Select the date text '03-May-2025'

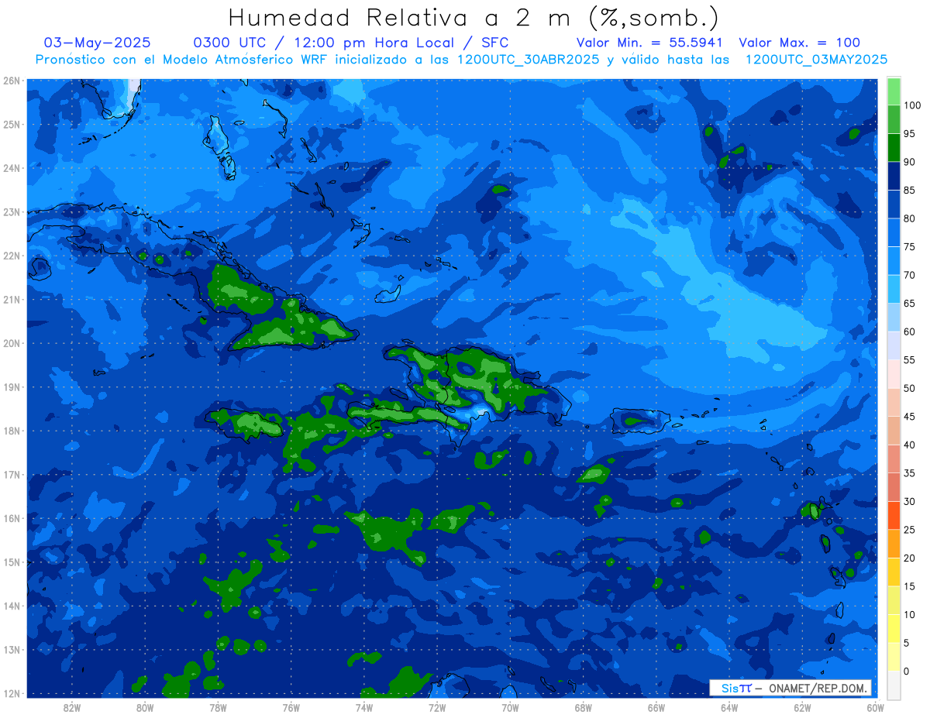tap(98, 43)
